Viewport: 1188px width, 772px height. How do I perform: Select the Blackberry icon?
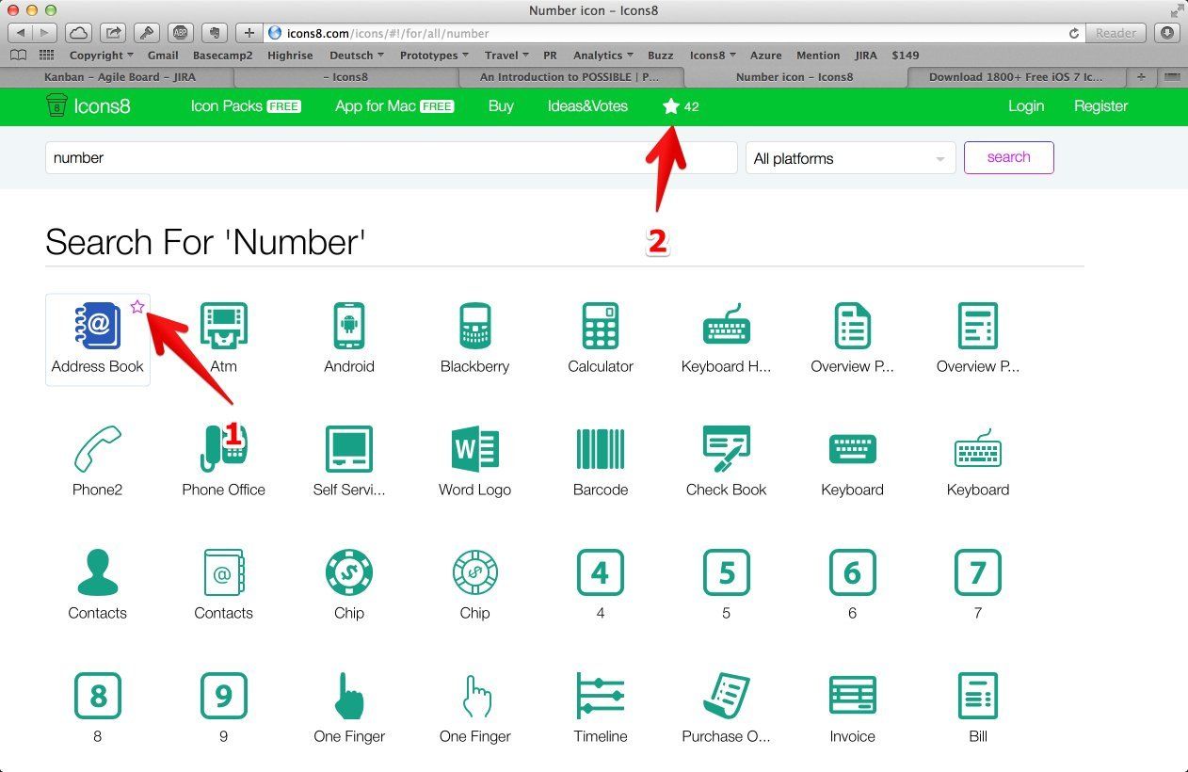474,326
